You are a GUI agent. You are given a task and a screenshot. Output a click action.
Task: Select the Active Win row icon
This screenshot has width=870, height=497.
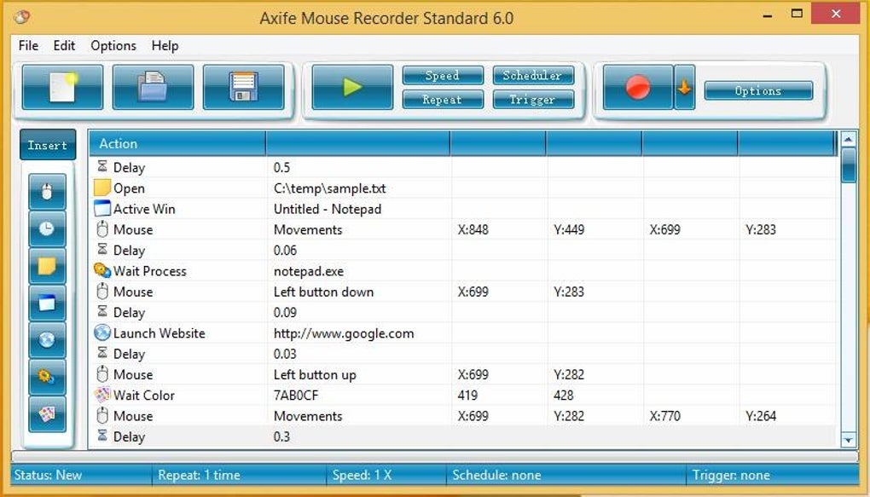tap(102, 209)
